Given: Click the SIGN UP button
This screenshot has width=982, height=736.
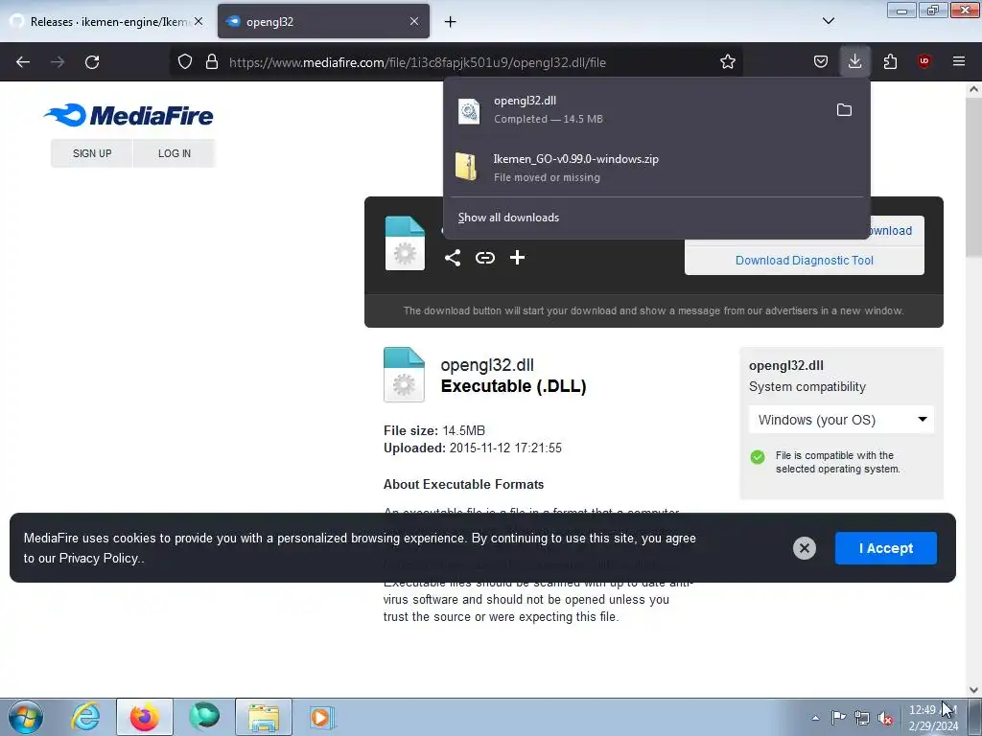Looking at the screenshot, I should (x=92, y=153).
